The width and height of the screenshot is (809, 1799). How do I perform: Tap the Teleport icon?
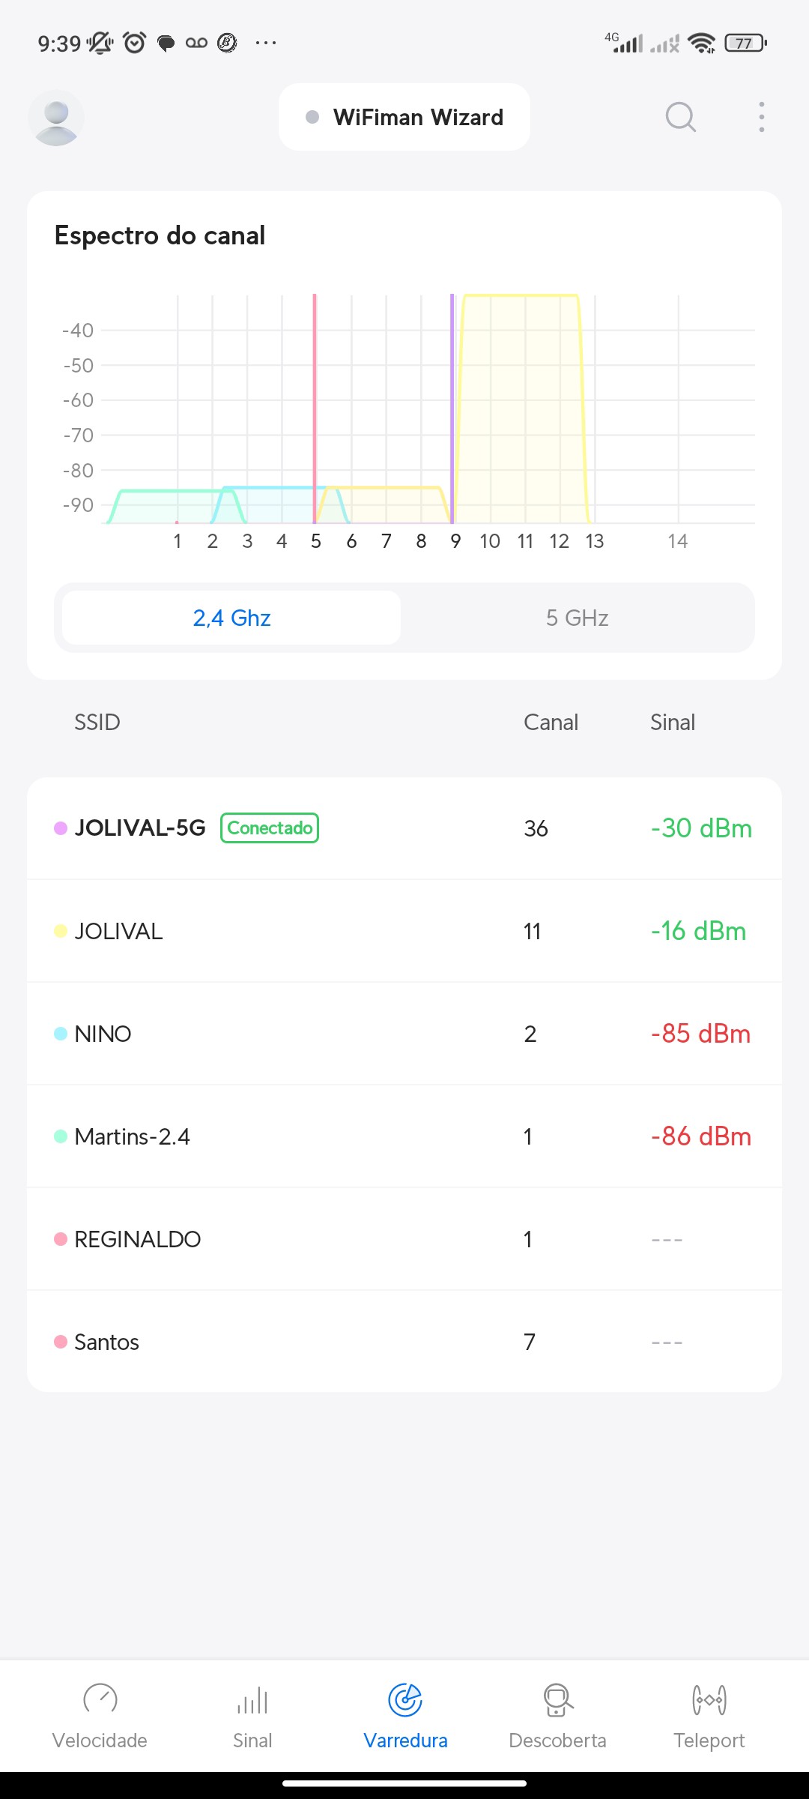point(709,1699)
